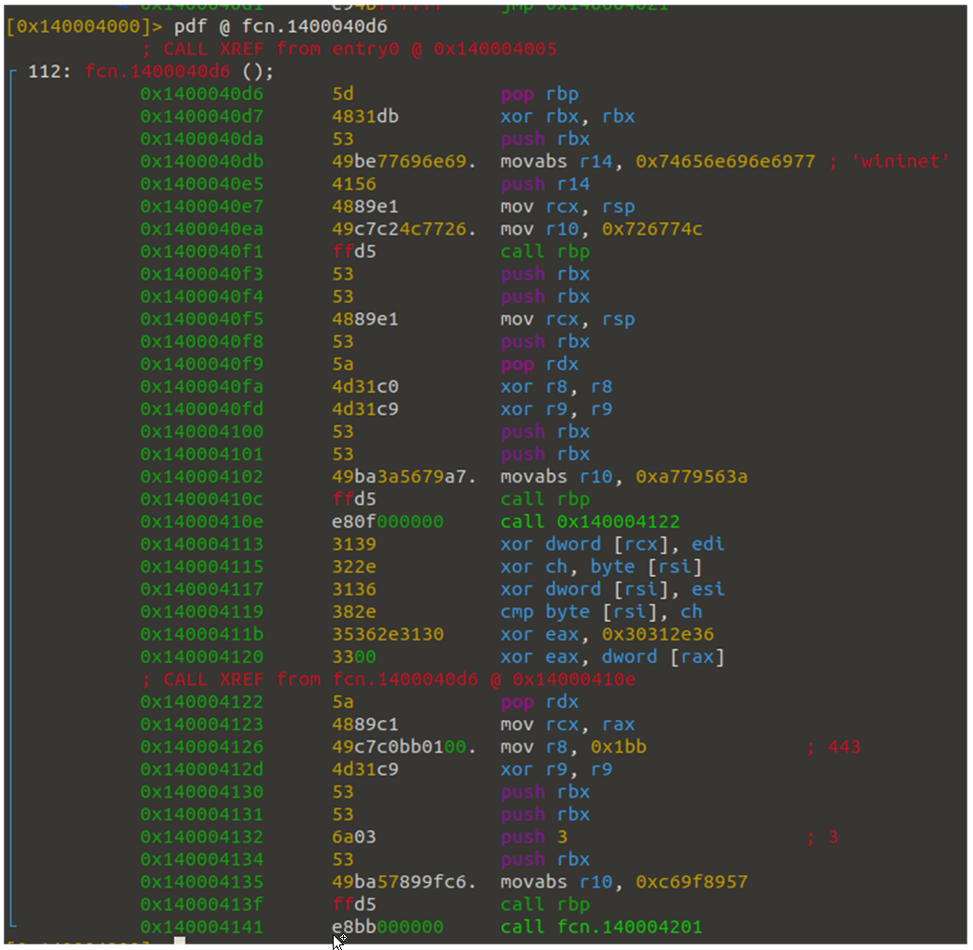Screen dimensions: 973x950
Task: Click the 'call fcn.140004201' instruction
Action: point(601,927)
